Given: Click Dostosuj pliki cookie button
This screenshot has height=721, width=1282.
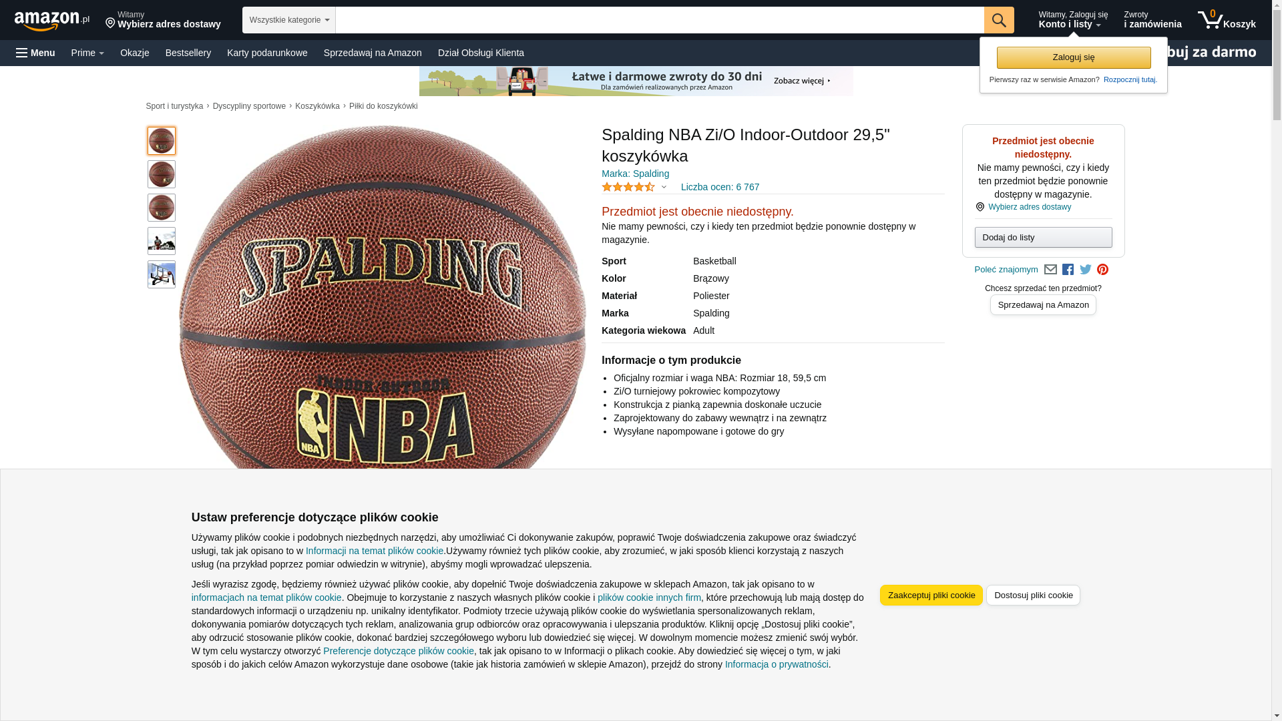Looking at the screenshot, I should pyautogui.click(x=1033, y=595).
